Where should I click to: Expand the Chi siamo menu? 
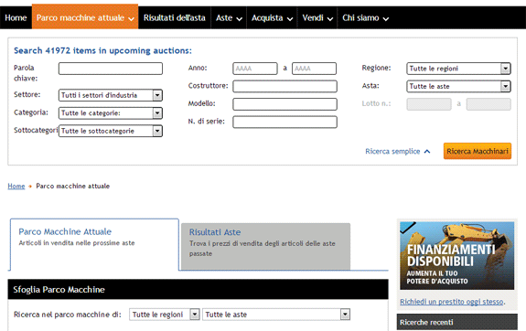click(x=365, y=17)
